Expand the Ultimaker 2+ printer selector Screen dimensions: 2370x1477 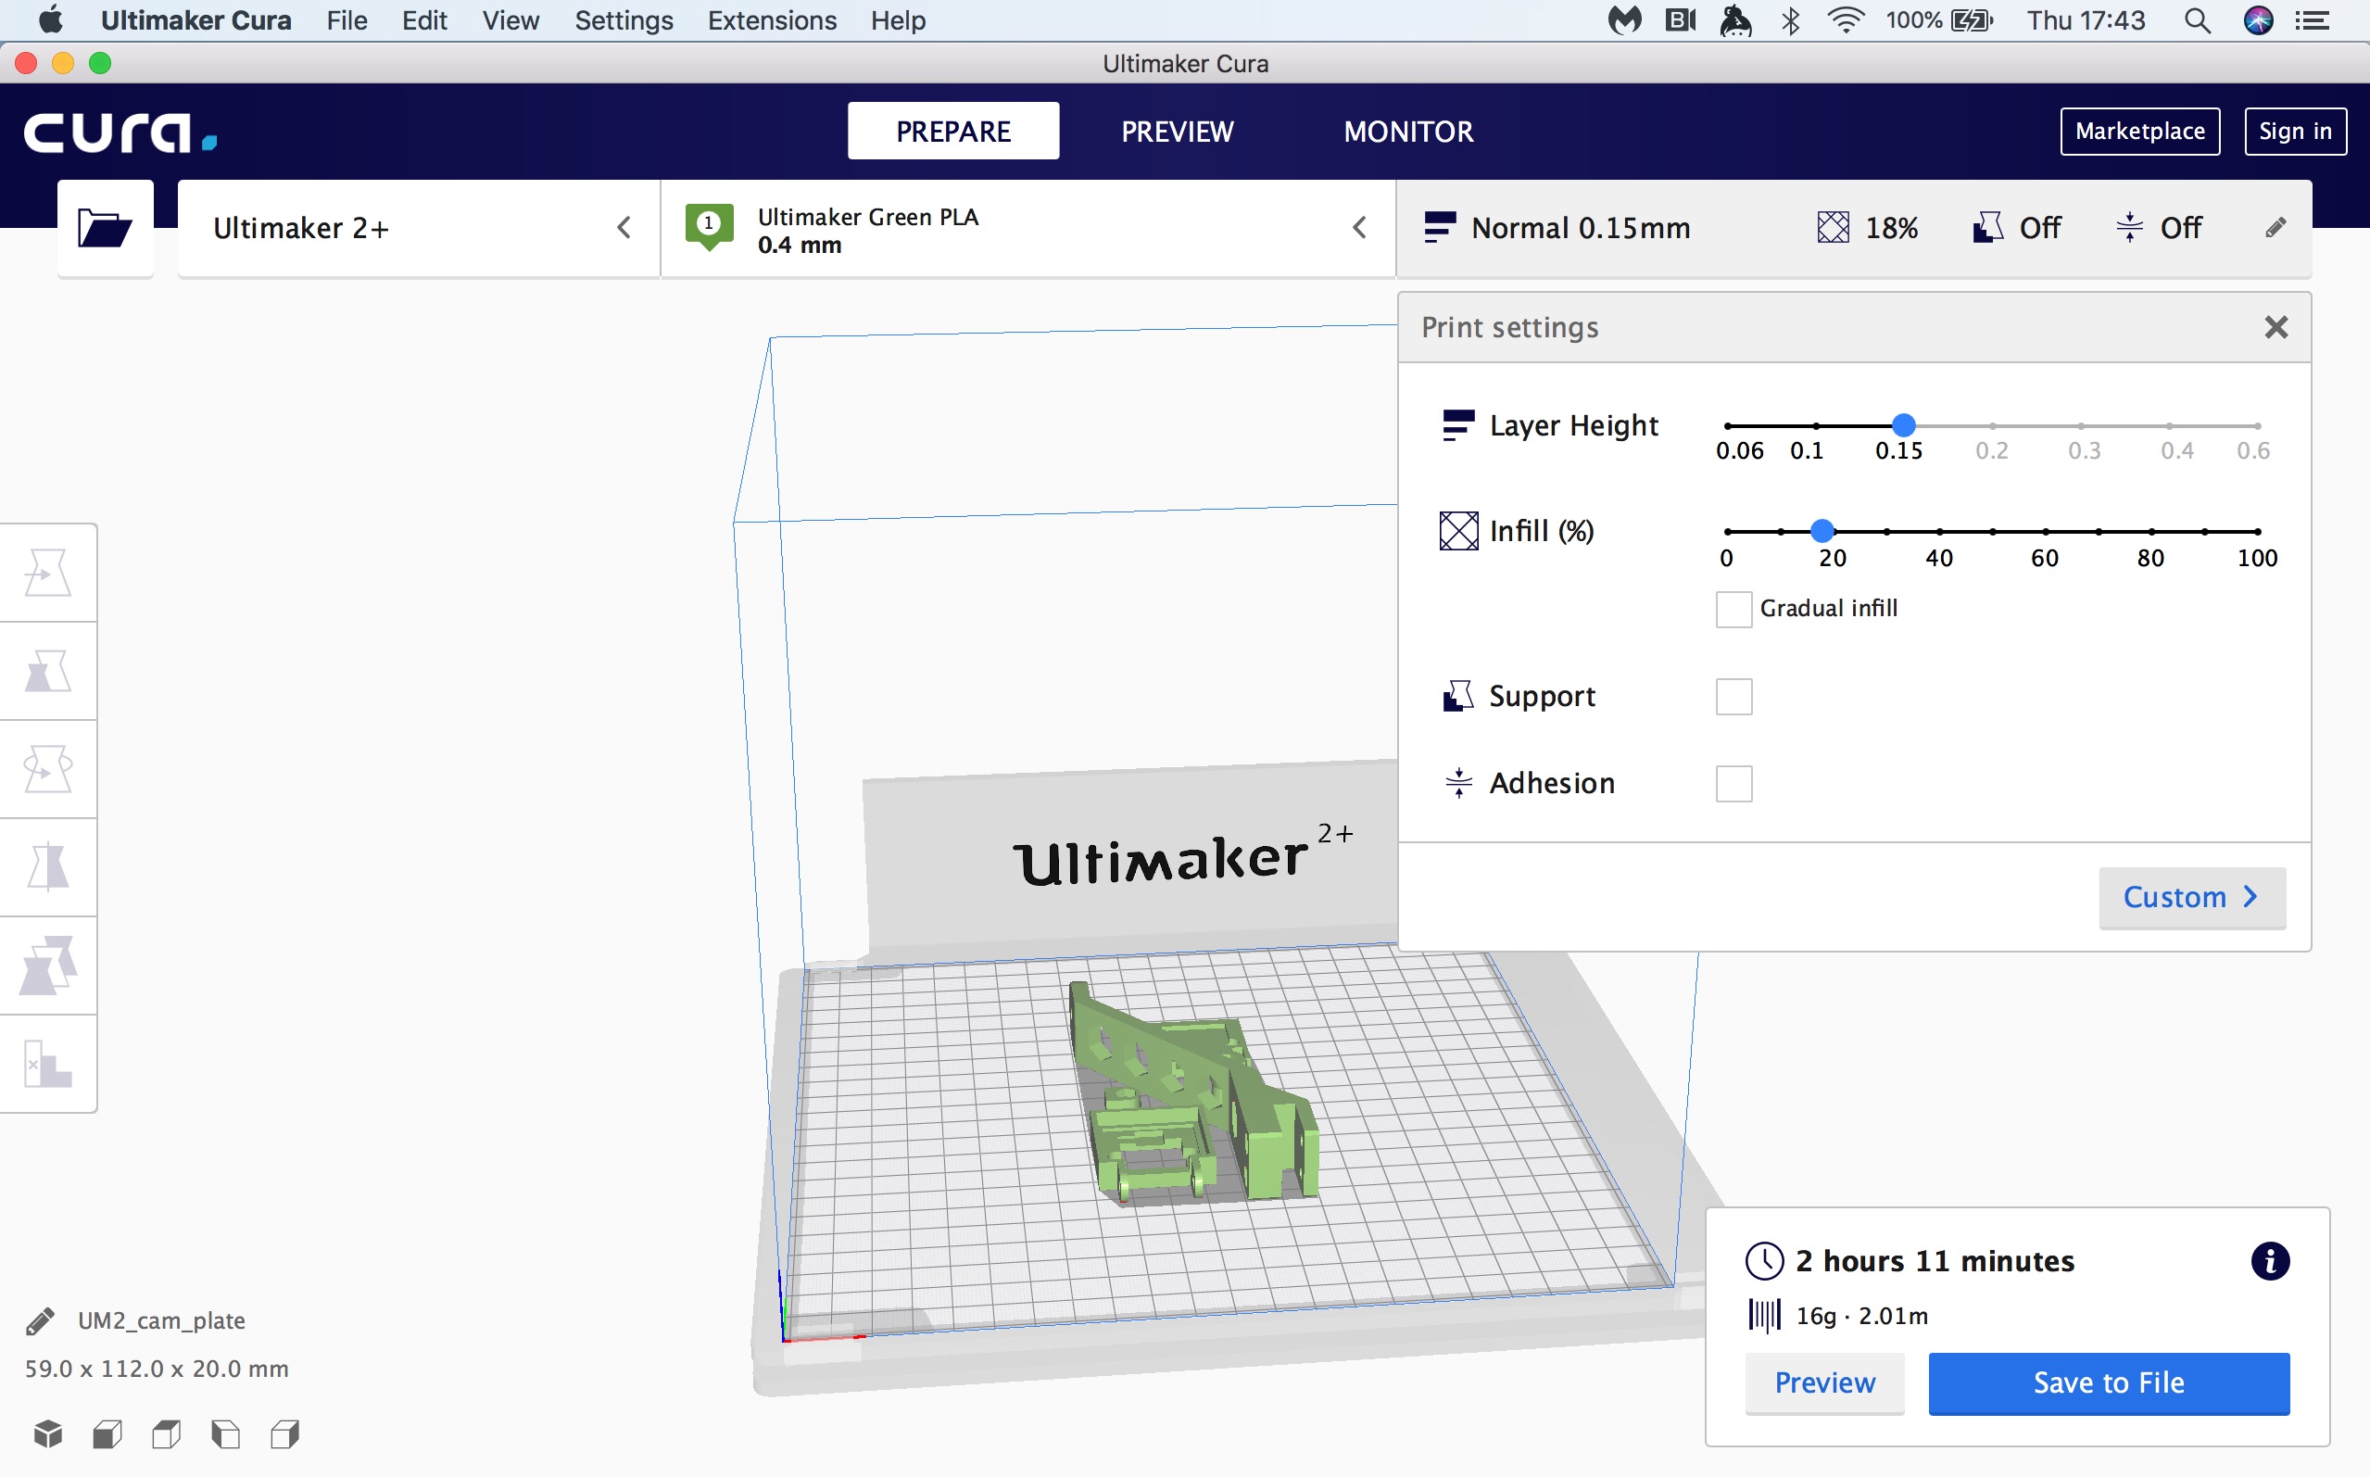coord(418,229)
